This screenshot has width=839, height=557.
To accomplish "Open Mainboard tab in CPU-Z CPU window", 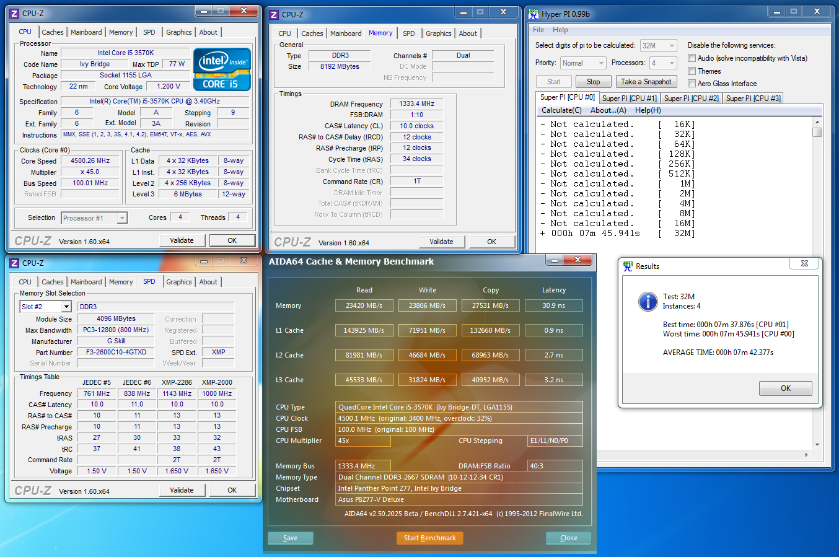I will click(86, 32).
